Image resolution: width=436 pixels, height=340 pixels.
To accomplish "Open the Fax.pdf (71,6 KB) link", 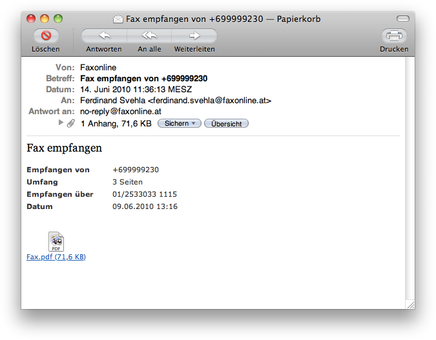I will [56, 257].
